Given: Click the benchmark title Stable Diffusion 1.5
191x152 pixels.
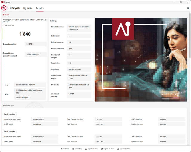Looking at the screenshot, I should pos(24,21).
